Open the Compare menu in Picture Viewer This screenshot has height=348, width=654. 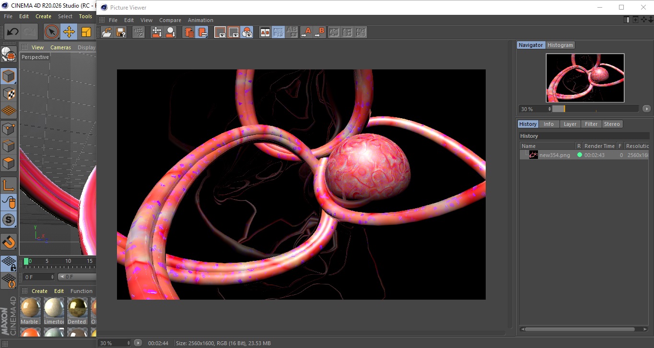(170, 20)
